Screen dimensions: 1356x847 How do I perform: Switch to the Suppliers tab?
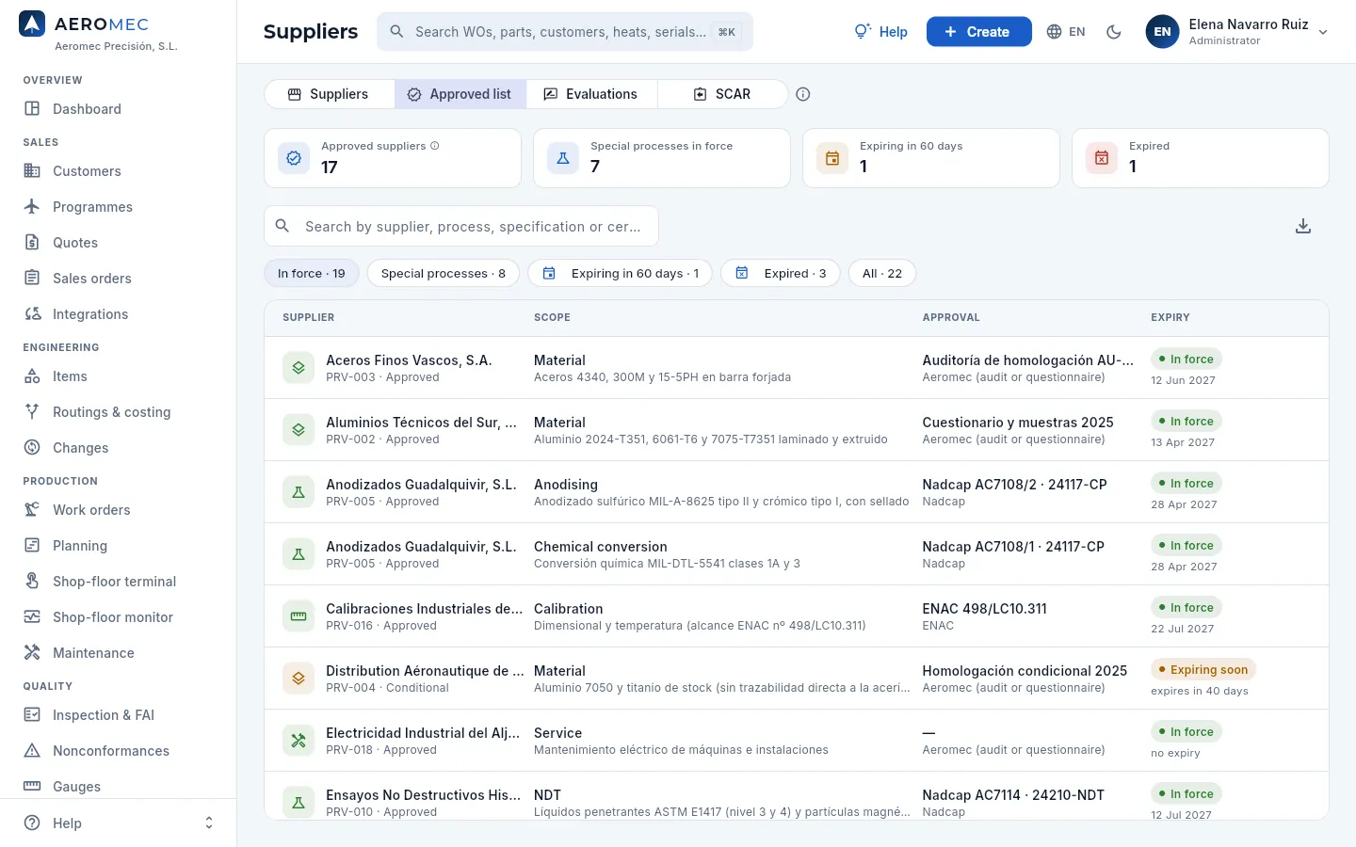pos(329,94)
